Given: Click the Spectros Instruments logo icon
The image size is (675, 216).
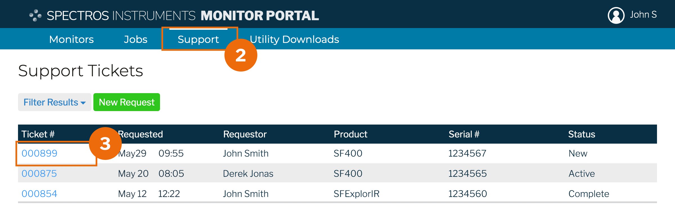Looking at the screenshot, I should click(35, 15).
